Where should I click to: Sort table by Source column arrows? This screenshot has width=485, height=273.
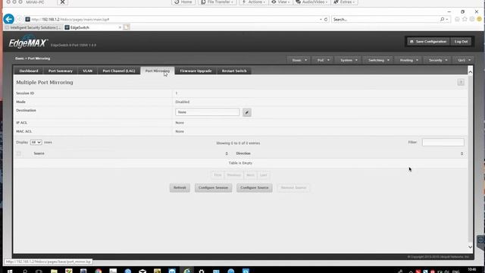pos(227,153)
